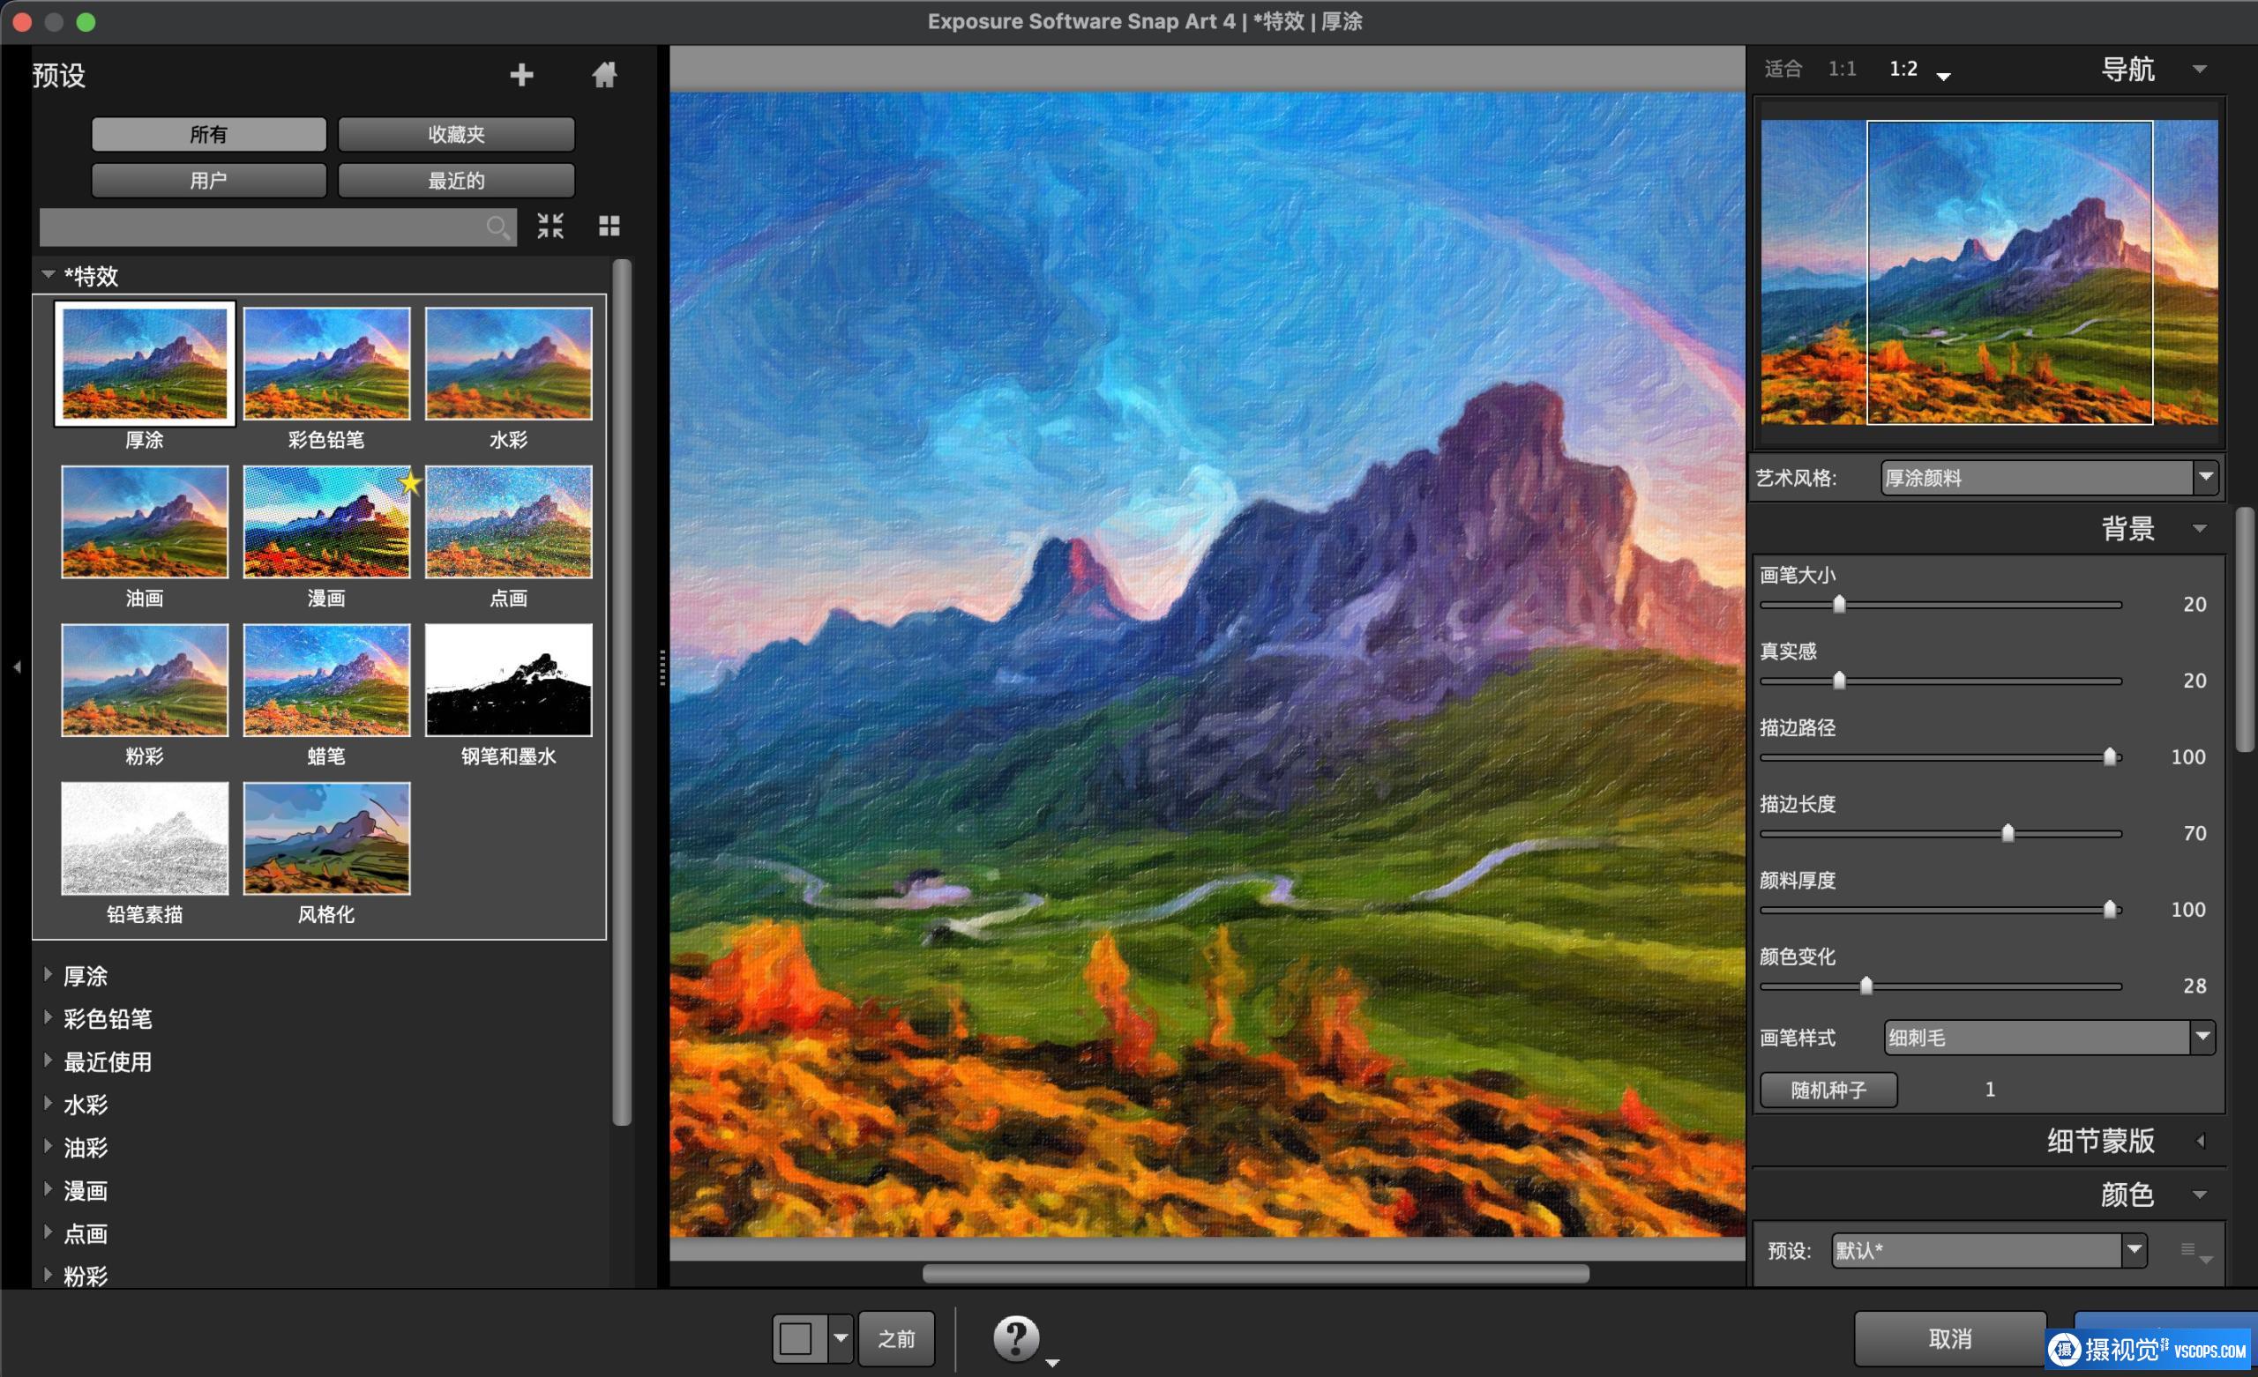Select the 适合 fit zoom option
2258x1377 pixels.
click(x=1783, y=69)
